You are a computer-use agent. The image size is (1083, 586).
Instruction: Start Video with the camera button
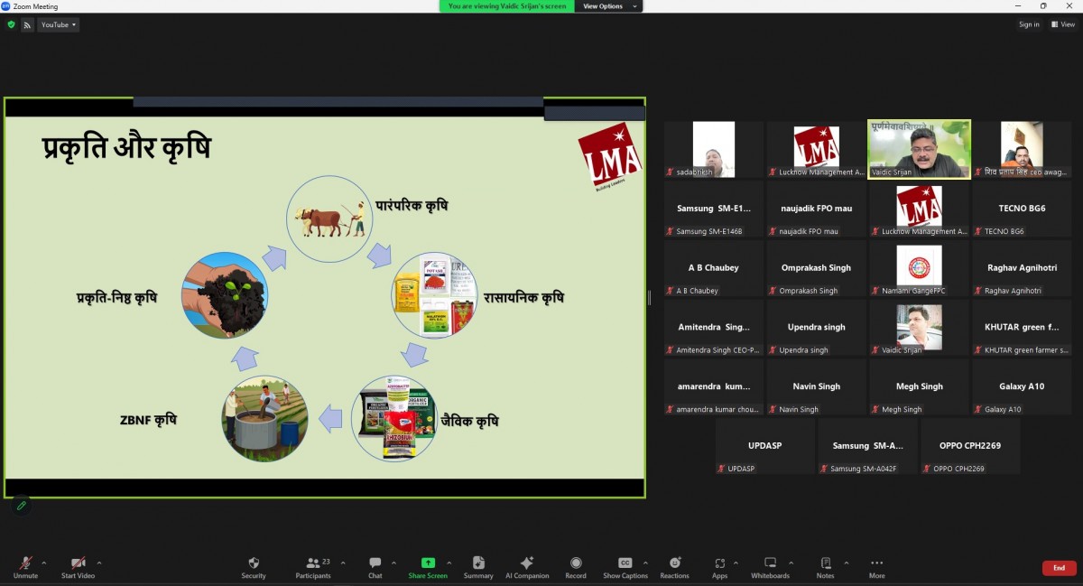coord(78,567)
